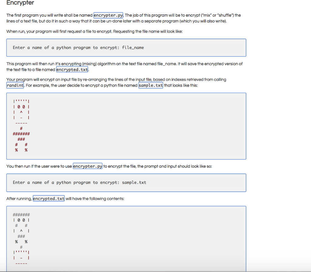The width and height of the screenshot is (311, 272).
Task: Select the second encrypter.py chip mid-page
Action: pyautogui.click(x=87, y=166)
